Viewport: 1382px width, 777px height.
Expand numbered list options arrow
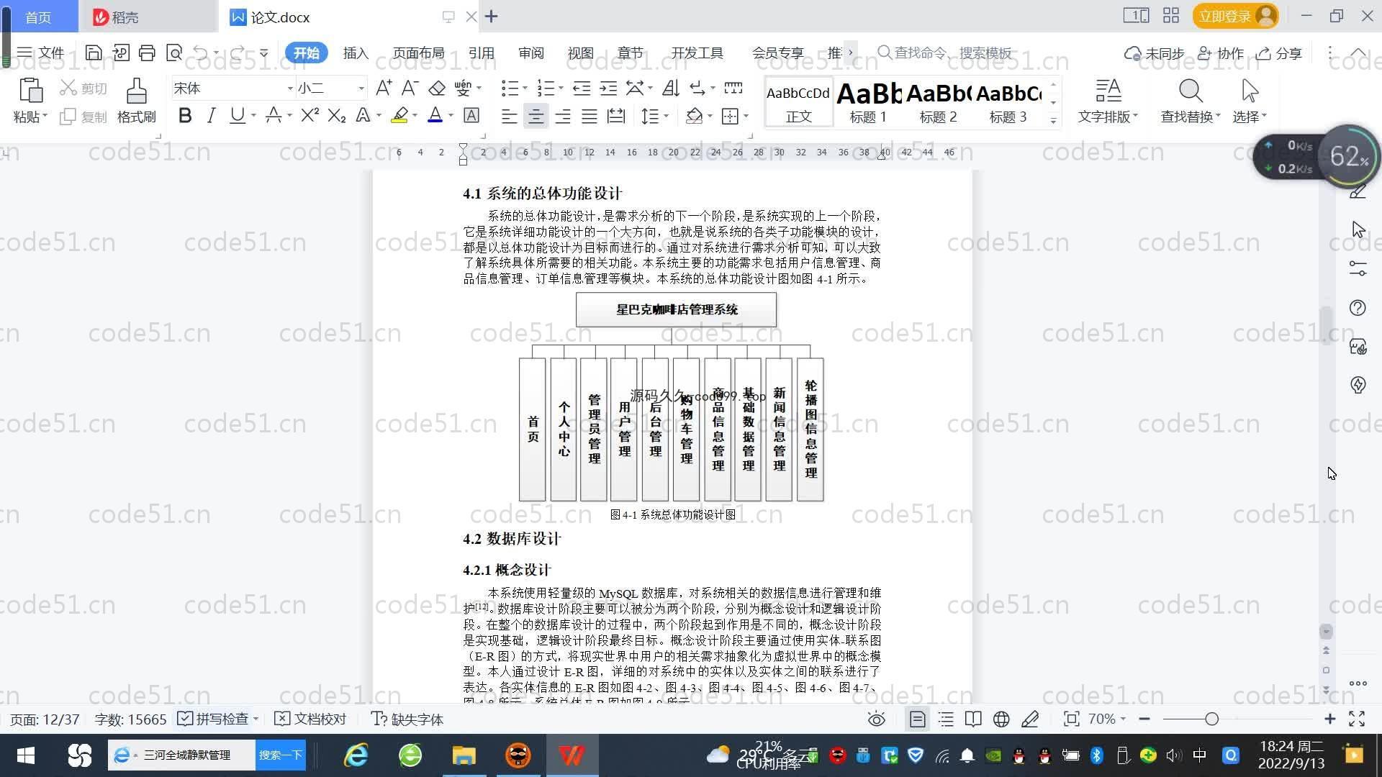point(561,88)
